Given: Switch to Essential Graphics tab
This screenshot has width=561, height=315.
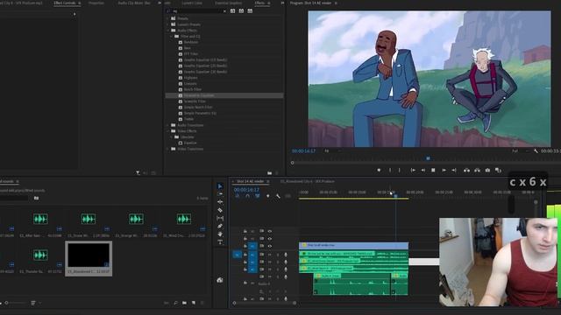Looking at the screenshot, I should coord(228,3).
